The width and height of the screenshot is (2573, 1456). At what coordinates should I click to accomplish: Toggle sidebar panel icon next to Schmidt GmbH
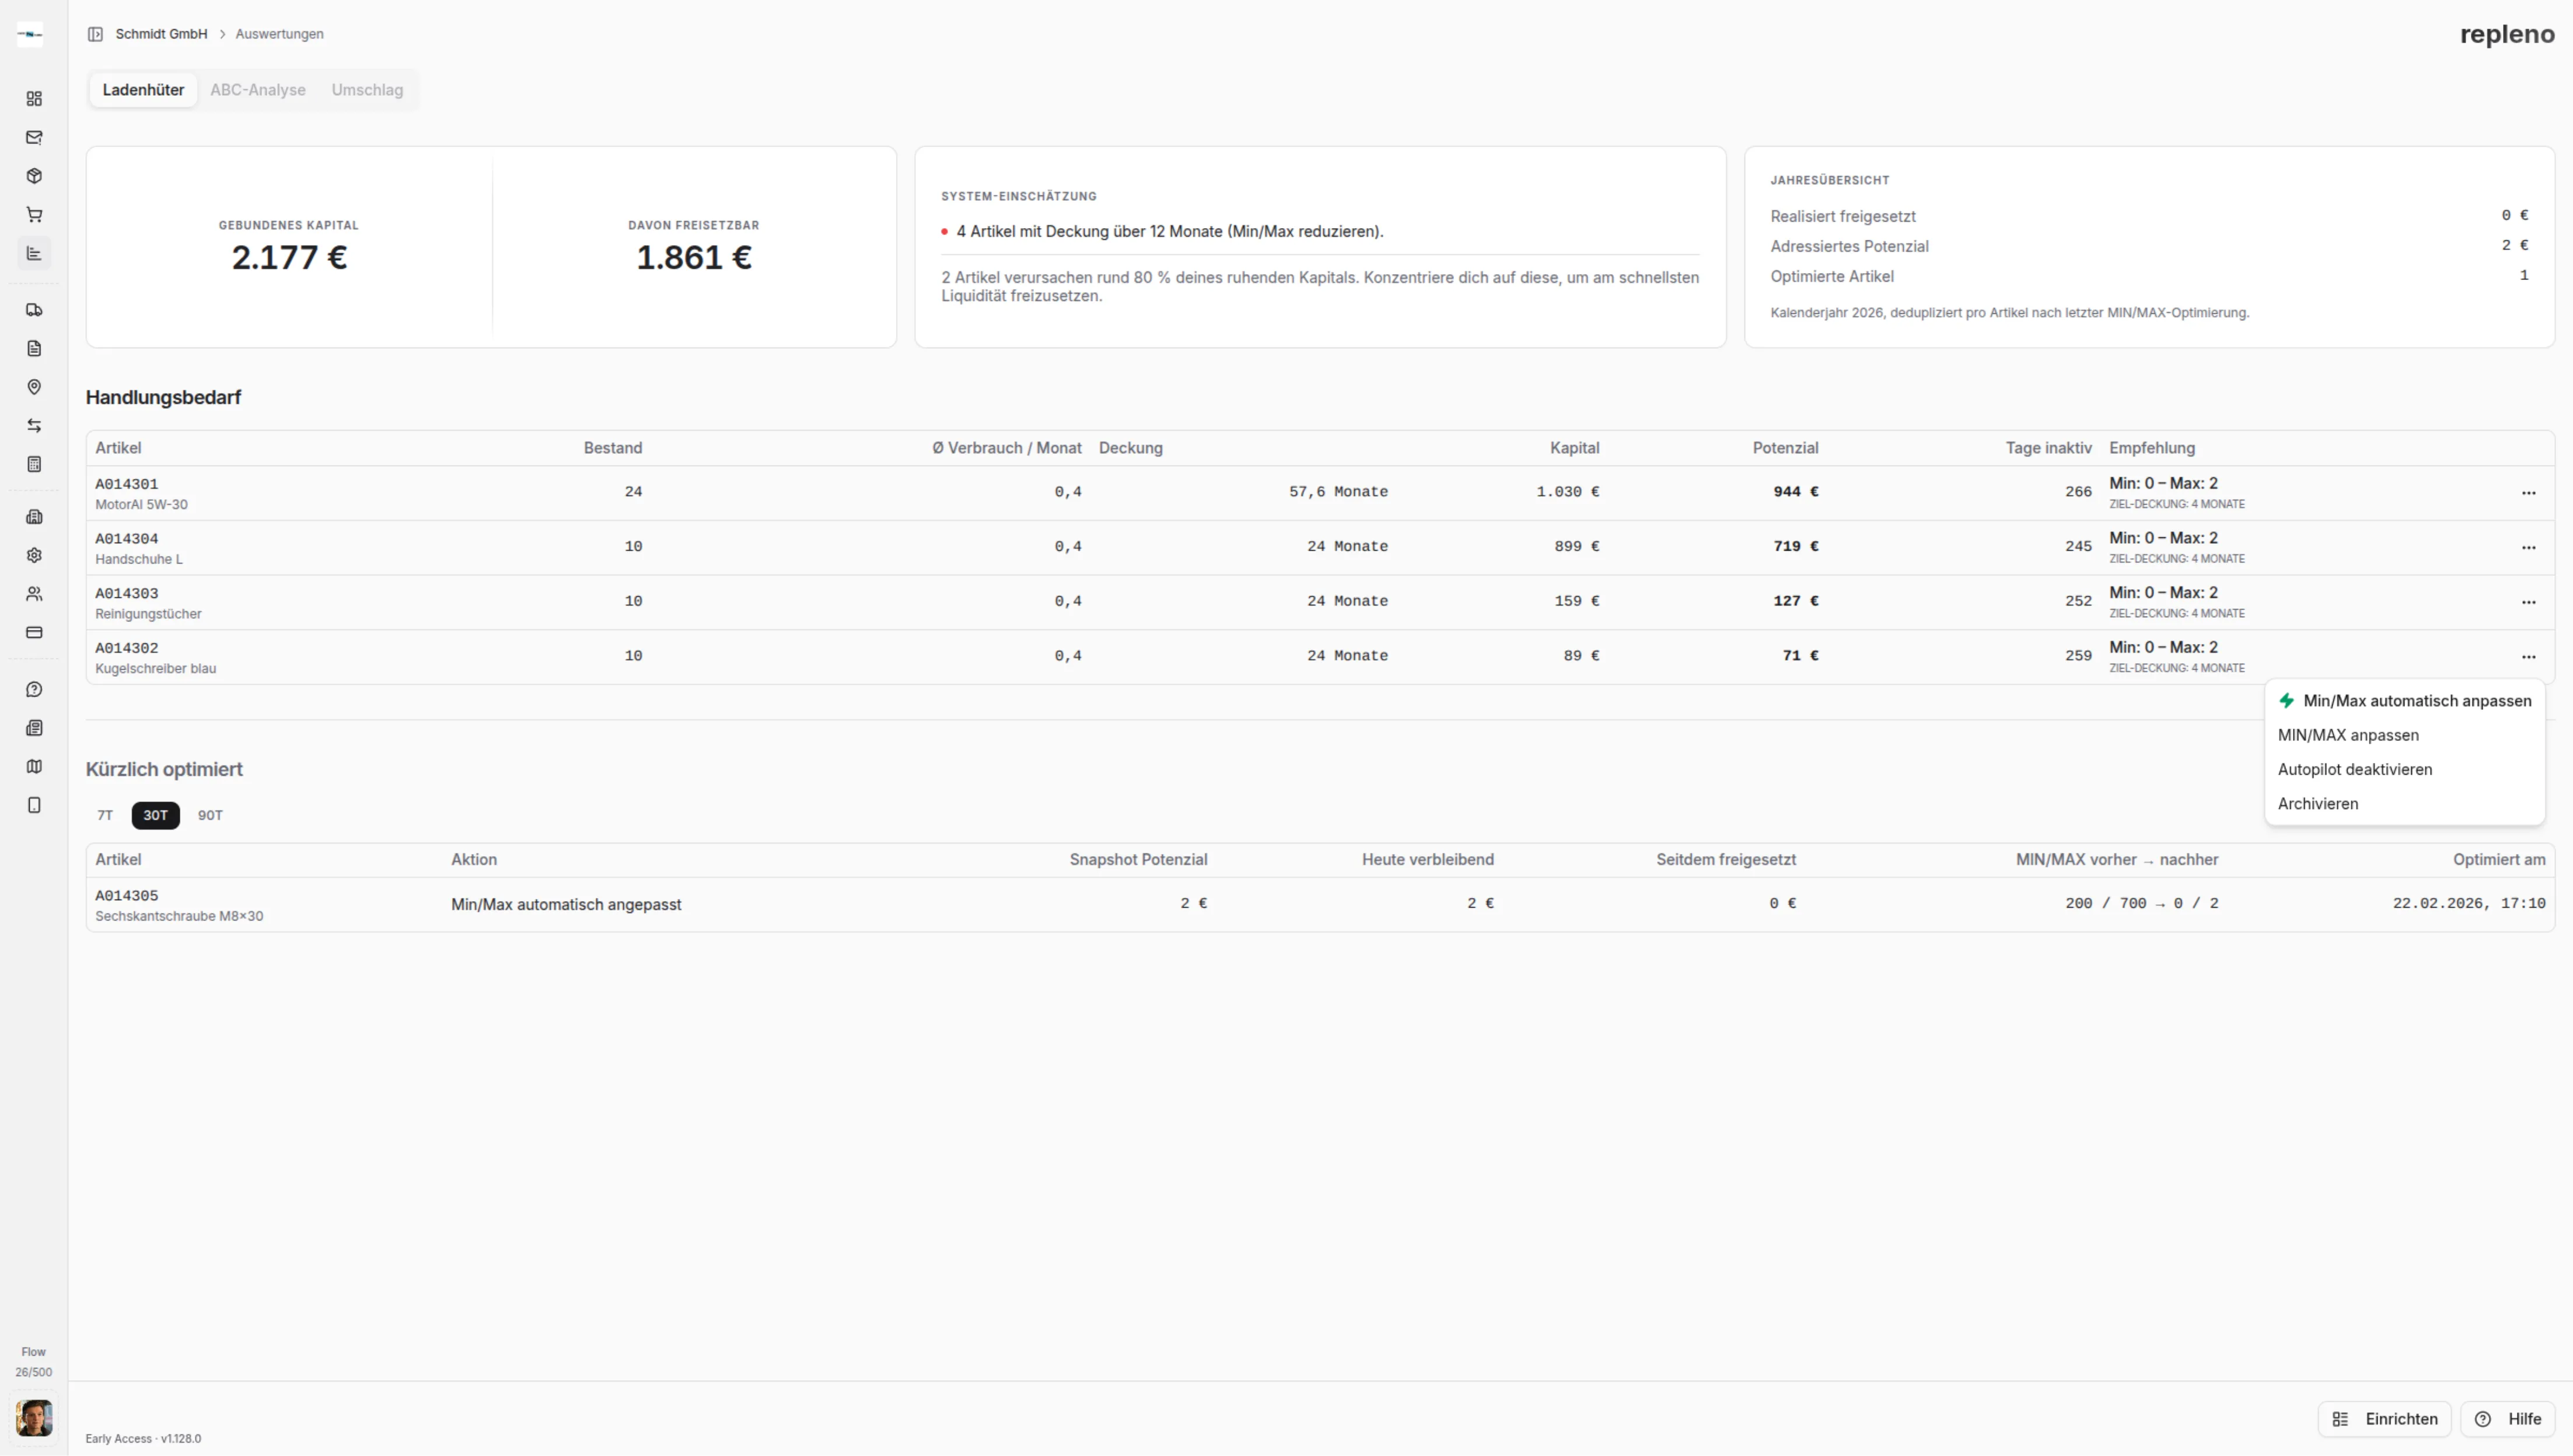[x=95, y=34]
